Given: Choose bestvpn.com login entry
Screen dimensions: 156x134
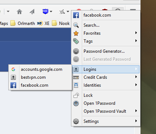Looking at the screenshot, I should coord(40,77).
